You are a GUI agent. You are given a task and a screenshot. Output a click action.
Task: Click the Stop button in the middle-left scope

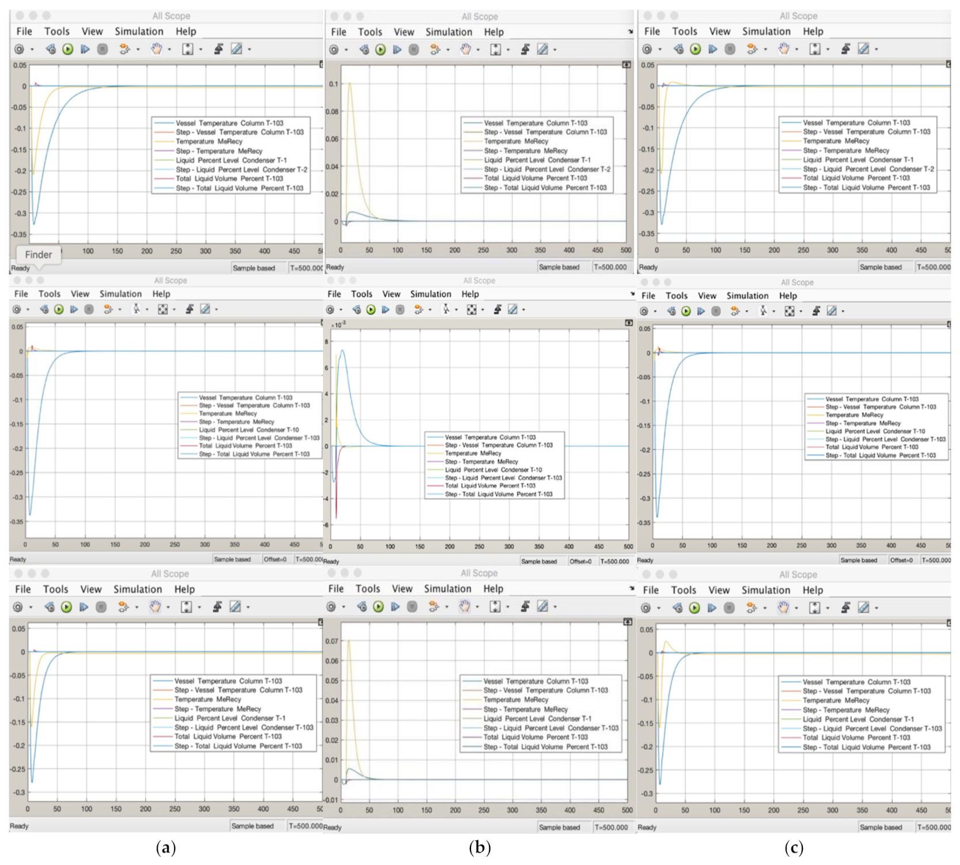[89, 310]
